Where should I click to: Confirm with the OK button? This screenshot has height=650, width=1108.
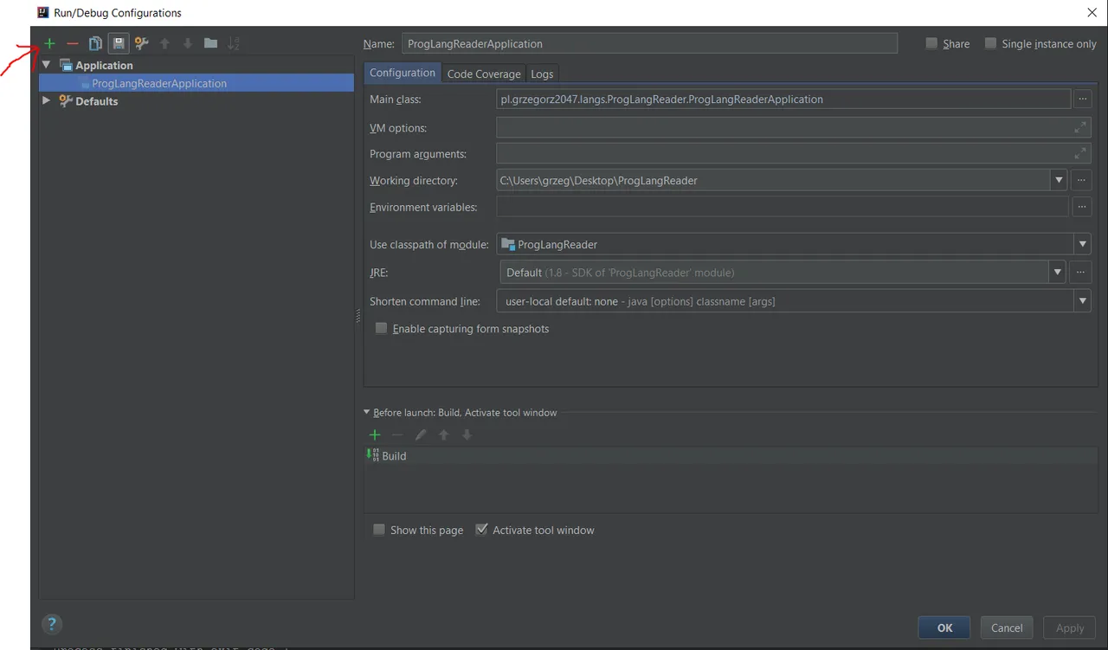[x=945, y=628]
